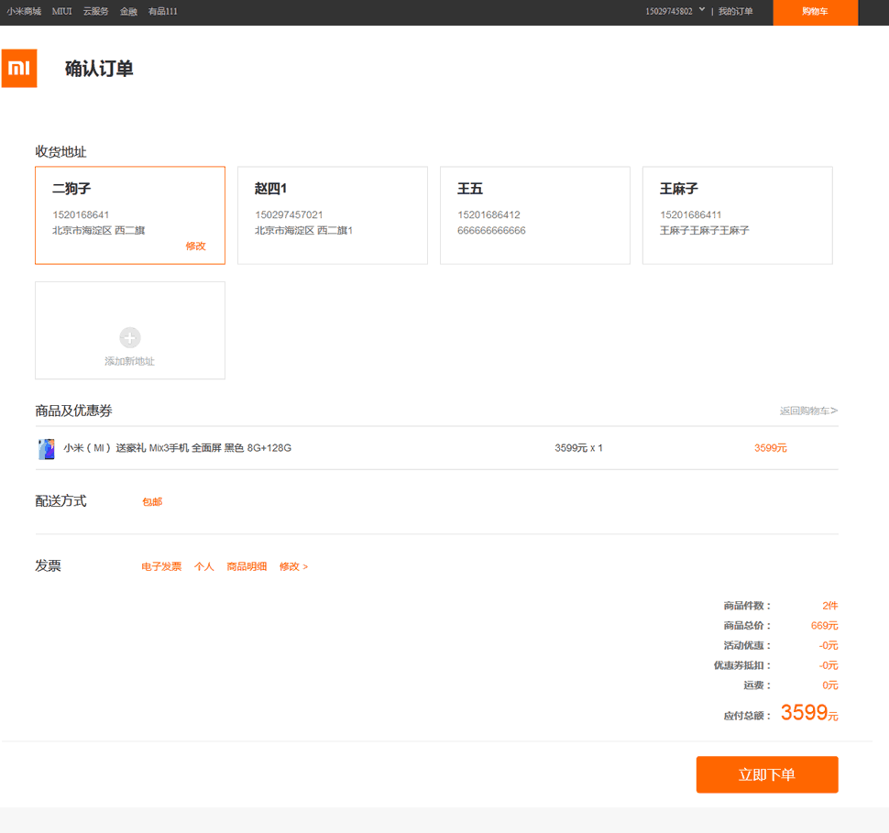Click the plus icon to add address
Image resolution: width=889 pixels, height=833 pixels.
coord(130,337)
